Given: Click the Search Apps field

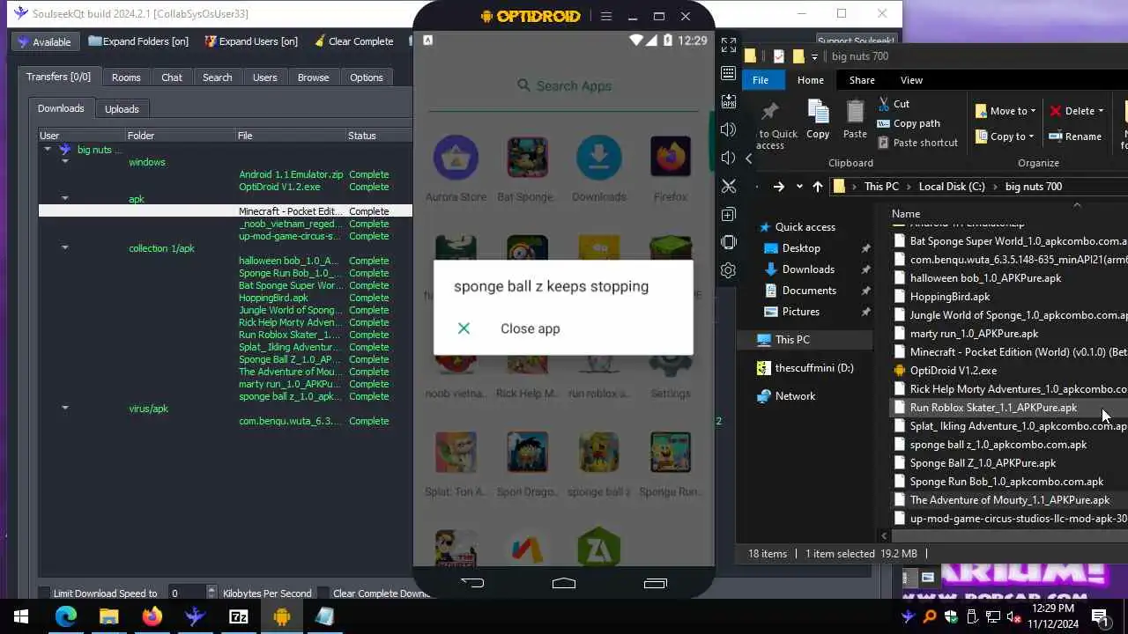Looking at the screenshot, I should pos(564,86).
